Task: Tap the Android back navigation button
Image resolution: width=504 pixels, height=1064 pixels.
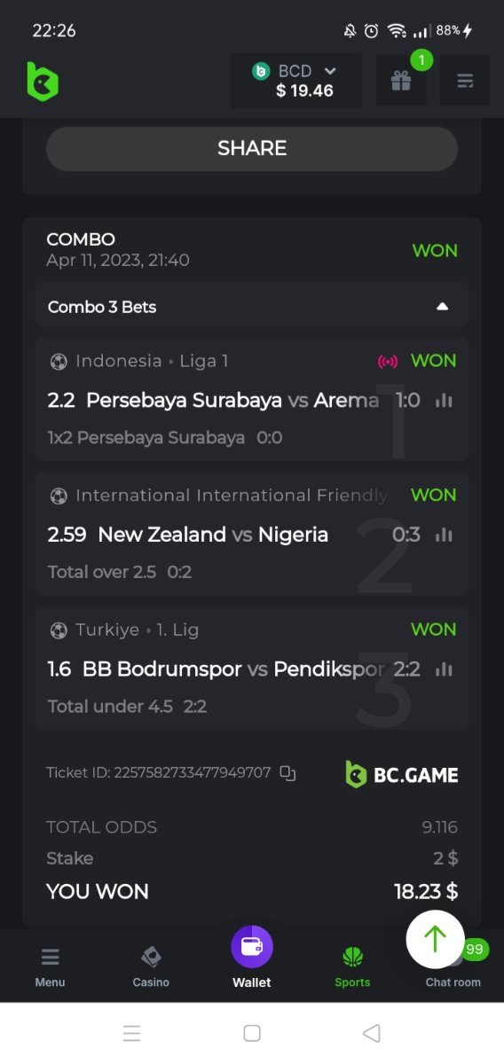Action: pos(372,1033)
